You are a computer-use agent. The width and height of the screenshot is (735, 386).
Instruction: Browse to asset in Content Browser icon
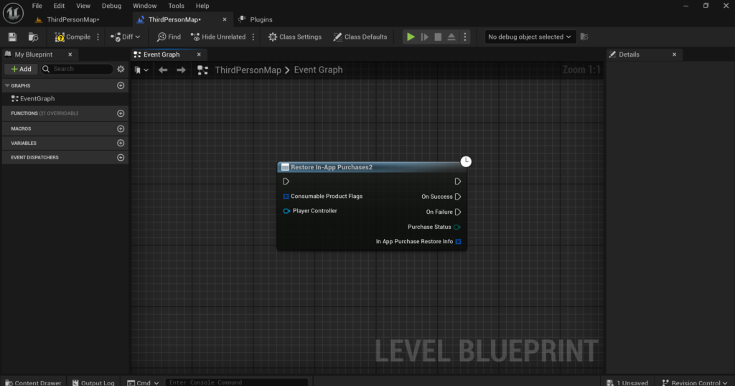click(33, 37)
